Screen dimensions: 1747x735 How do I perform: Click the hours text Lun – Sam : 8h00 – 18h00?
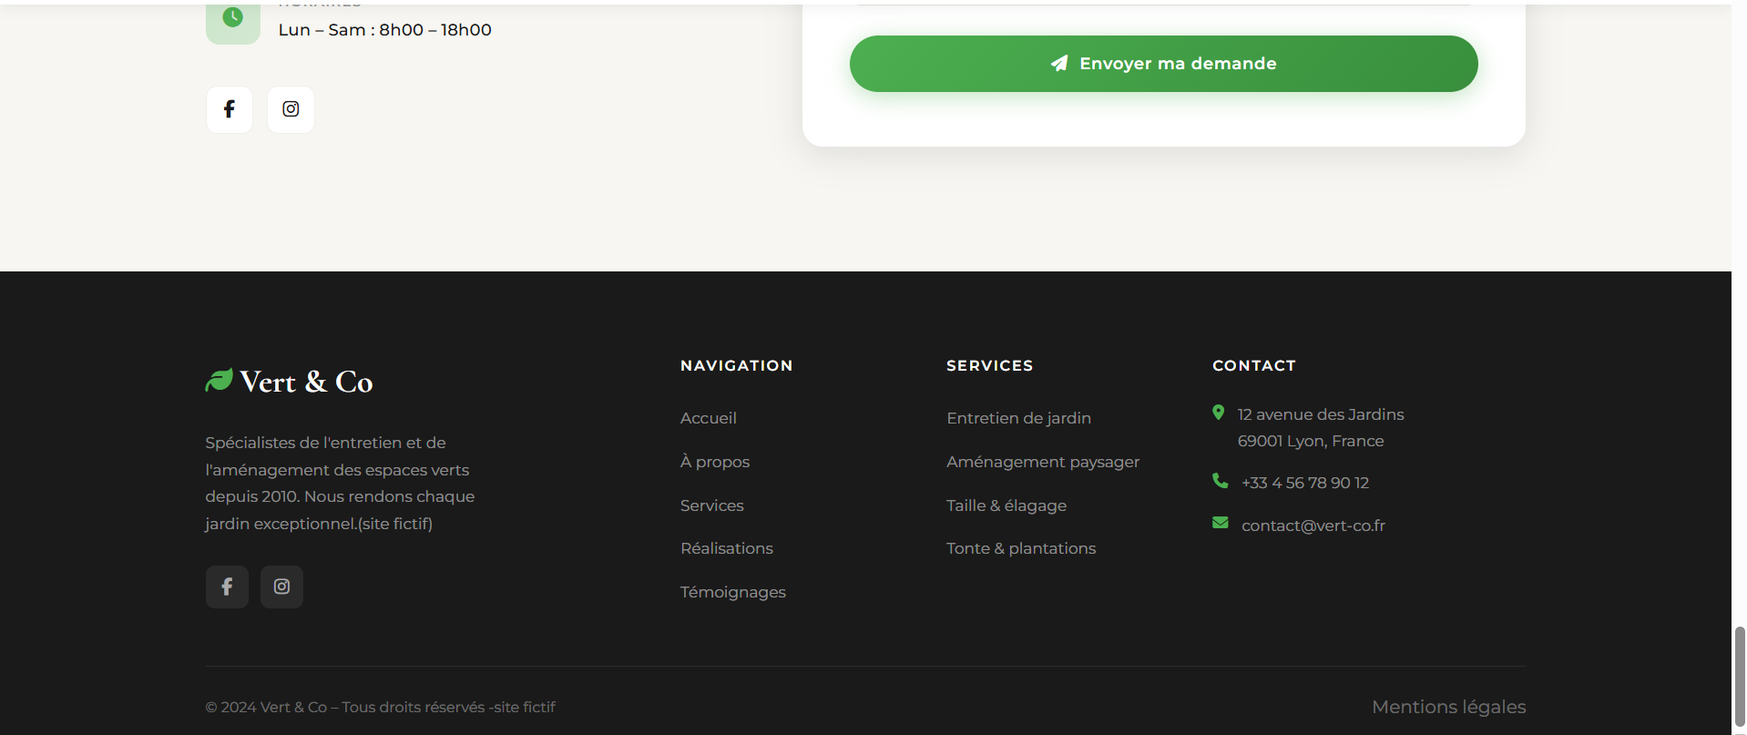(x=385, y=30)
